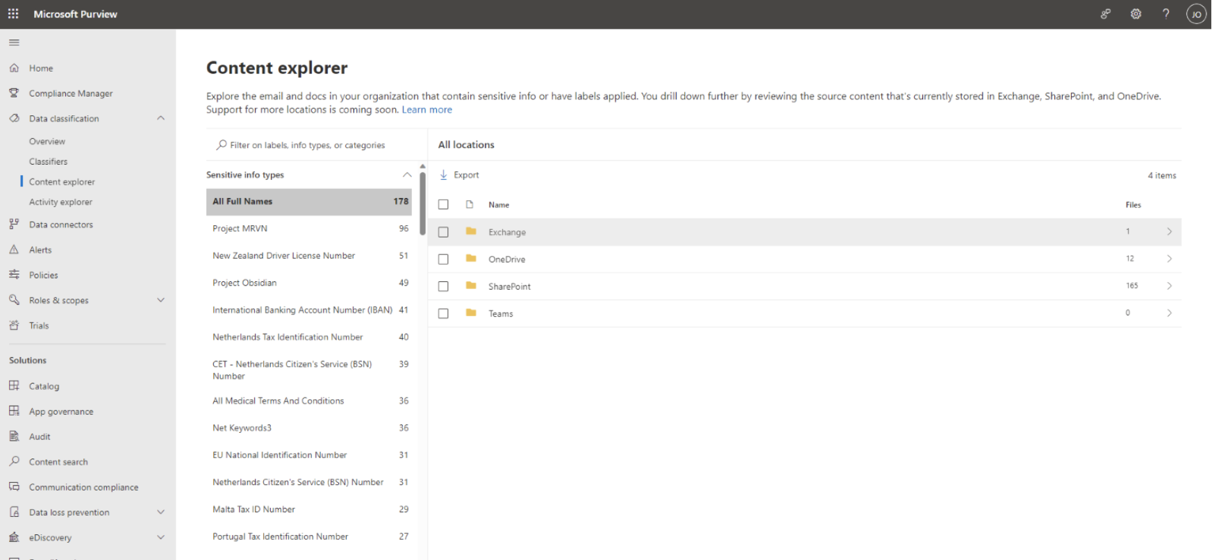Drill into OneDrive via its right chevron

click(x=1170, y=258)
